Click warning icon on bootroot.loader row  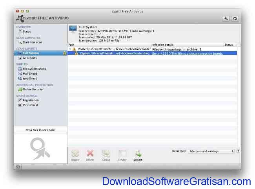pos(74,49)
